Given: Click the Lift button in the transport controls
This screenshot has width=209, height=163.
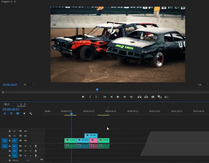Looking at the screenshot, I should [139, 97].
